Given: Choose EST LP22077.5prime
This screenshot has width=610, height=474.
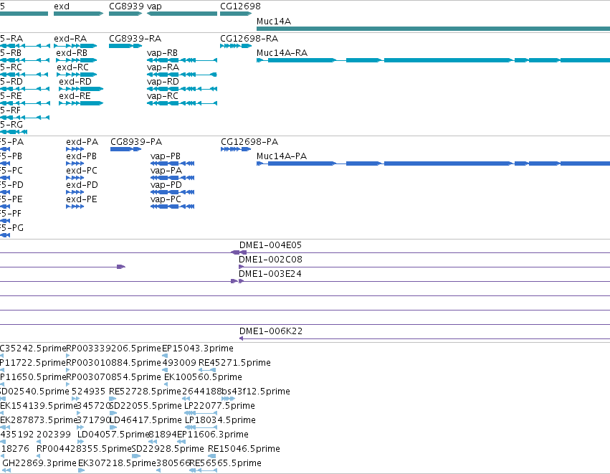Looking at the screenshot, I should [219, 406].
